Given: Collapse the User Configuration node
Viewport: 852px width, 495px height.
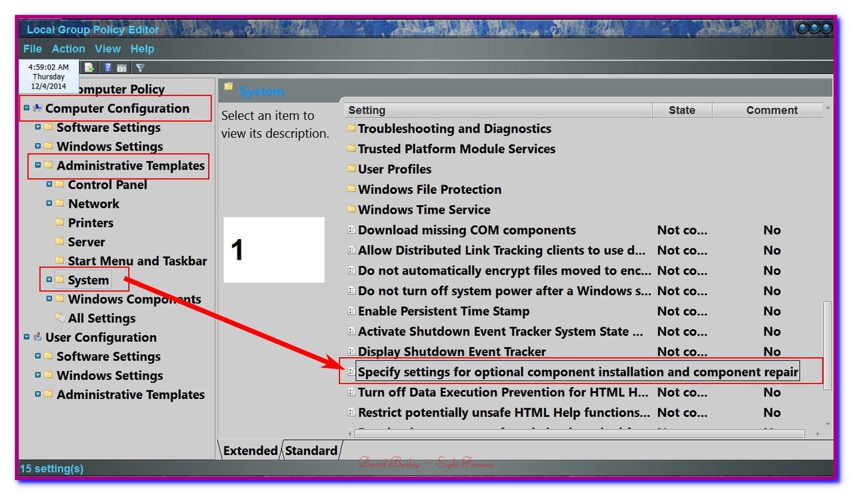Looking at the screenshot, I should pos(27,337).
